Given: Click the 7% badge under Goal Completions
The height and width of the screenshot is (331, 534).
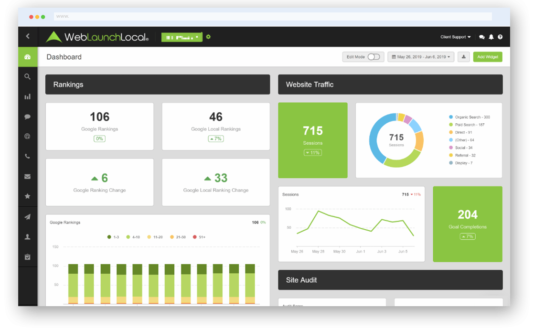Looking at the screenshot, I should tap(468, 236).
